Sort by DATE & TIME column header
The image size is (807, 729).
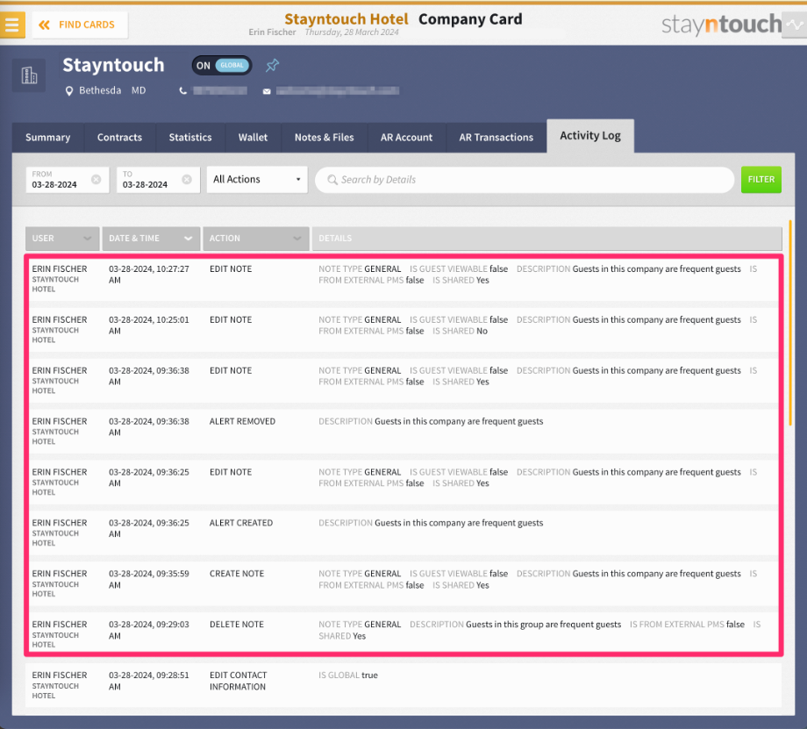(151, 239)
